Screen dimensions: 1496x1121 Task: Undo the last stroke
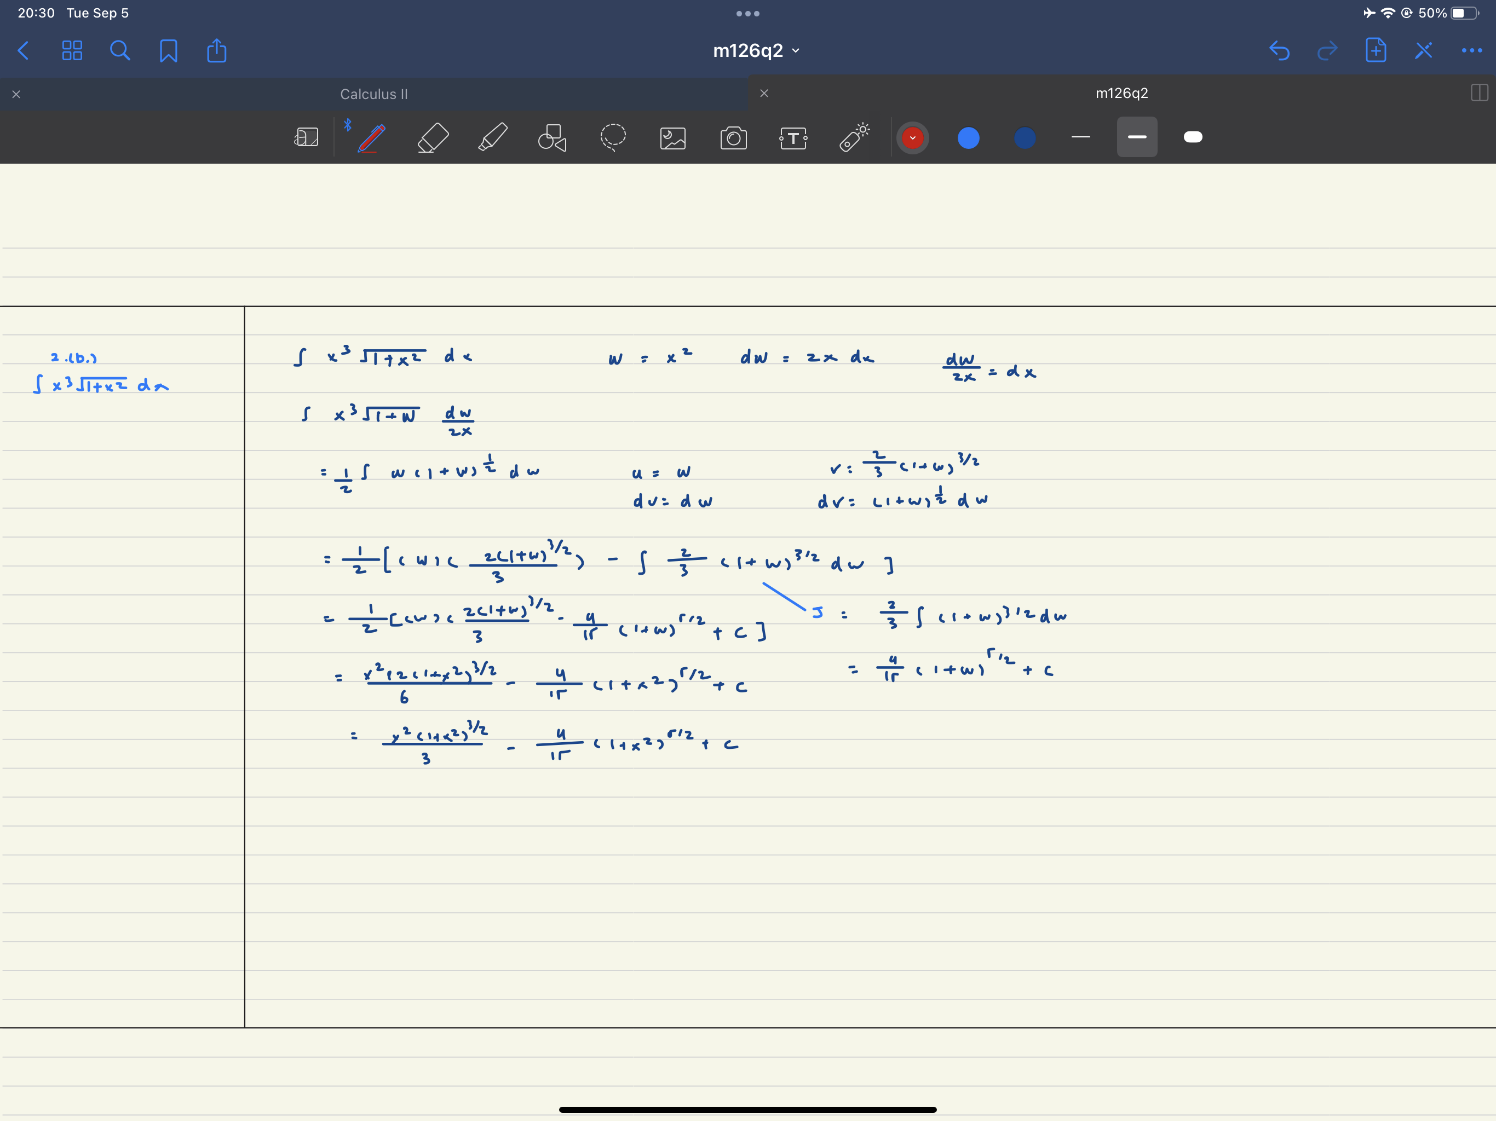(1279, 51)
